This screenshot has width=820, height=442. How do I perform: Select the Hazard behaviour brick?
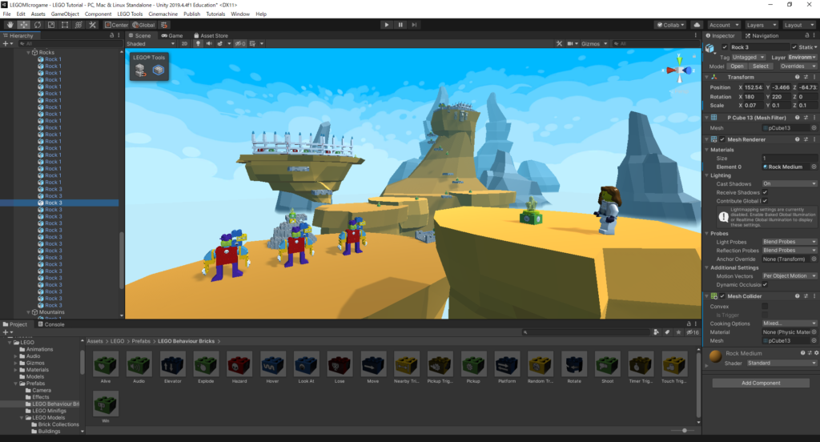(x=239, y=368)
